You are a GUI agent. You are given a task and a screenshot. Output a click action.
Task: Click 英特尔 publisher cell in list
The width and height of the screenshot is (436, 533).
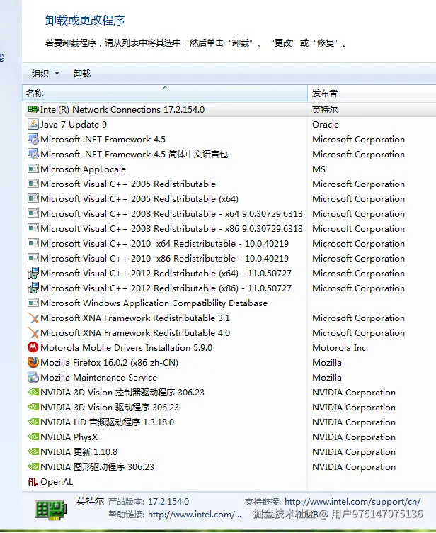pyautogui.click(x=325, y=109)
